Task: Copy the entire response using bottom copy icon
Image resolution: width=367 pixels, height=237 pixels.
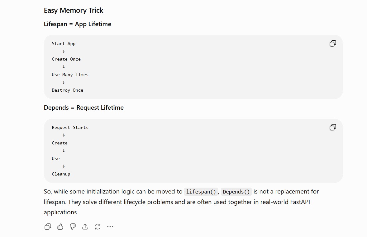Action: click(x=48, y=226)
